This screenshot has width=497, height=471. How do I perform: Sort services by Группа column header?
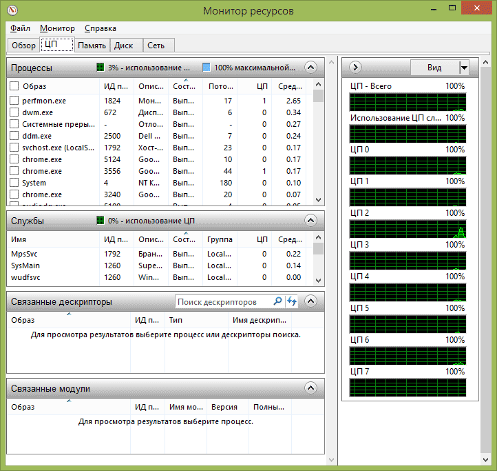click(220, 239)
